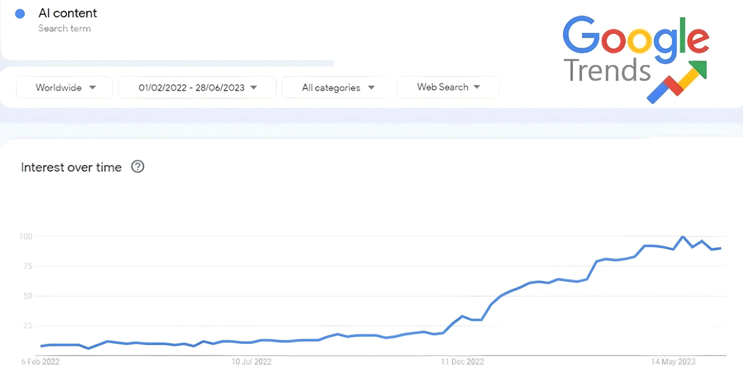Viewport: 743px width, 371px height.
Task: Click the trend line at its peak point
Action: (682, 237)
